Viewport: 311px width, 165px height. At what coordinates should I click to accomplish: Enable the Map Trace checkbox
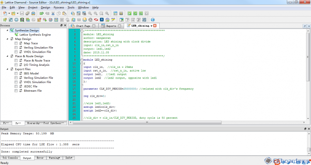16,43
